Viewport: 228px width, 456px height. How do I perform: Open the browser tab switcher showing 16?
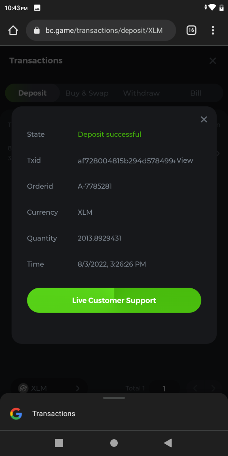tap(192, 30)
